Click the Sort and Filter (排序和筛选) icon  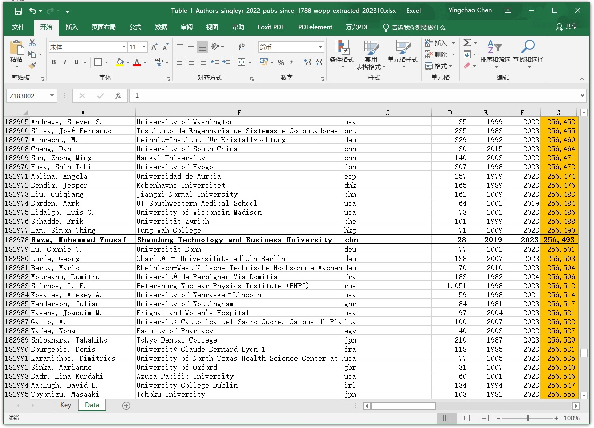(x=494, y=54)
